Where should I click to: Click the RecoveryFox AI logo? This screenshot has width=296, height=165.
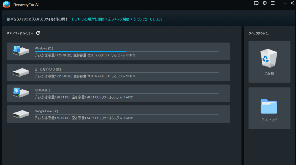click(7, 4)
